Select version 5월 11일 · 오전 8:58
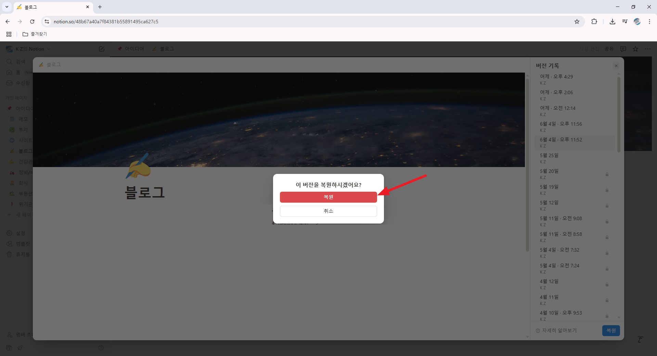Image resolution: width=657 pixels, height=356 pixels. pos(575,237)
